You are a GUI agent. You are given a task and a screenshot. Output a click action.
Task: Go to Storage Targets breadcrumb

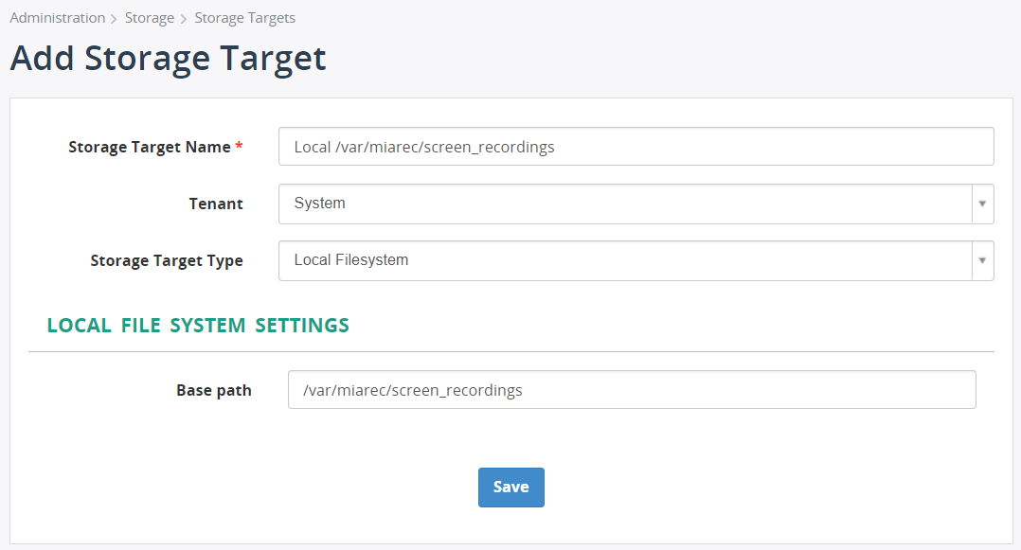coord(244,17)
